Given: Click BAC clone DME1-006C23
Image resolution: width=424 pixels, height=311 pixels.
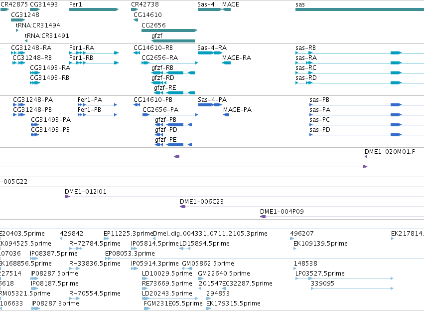Looking at the screenshot, I should point(302,207).
